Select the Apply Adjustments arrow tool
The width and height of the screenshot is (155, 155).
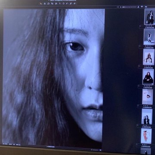click(x=74, y=3)
